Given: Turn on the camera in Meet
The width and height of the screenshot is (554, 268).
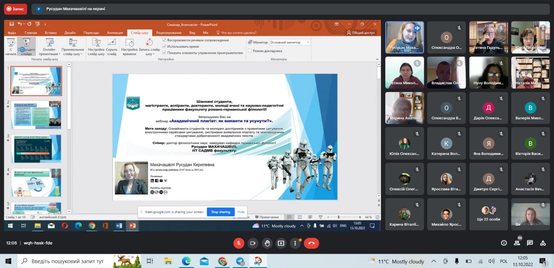Looking at the screenshot, I should coord(253,243).
